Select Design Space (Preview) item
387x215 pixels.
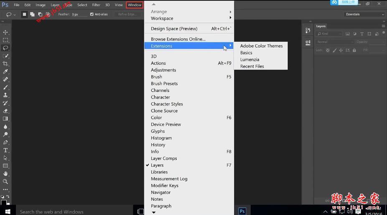tap(189, 29)
